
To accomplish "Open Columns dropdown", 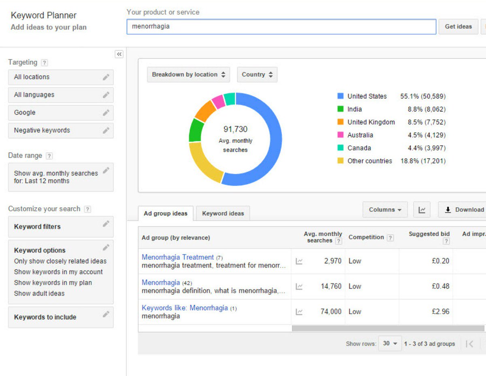I will click(x=385, y=210).
